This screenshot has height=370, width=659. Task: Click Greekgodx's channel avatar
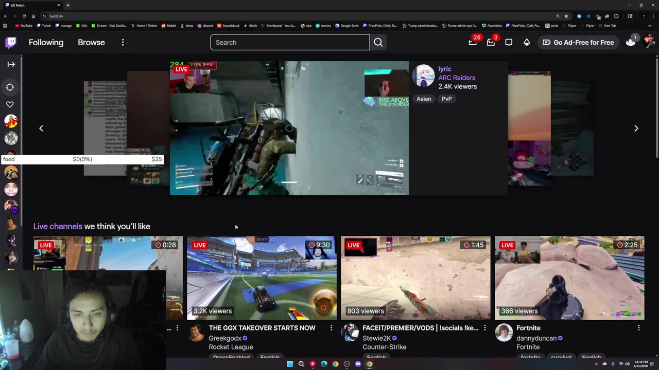[196, 332]
